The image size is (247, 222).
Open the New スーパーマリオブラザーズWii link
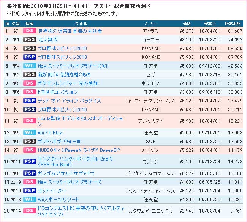point(73,66)
